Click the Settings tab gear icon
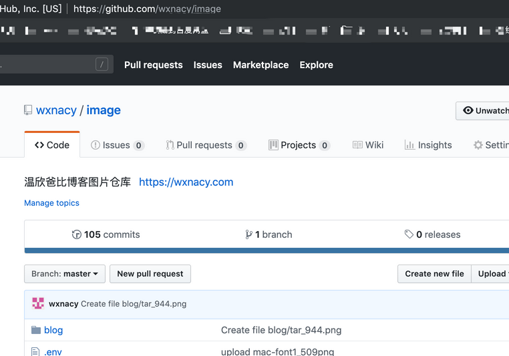Viewport: 509px width, 356px height. (478, 145)
